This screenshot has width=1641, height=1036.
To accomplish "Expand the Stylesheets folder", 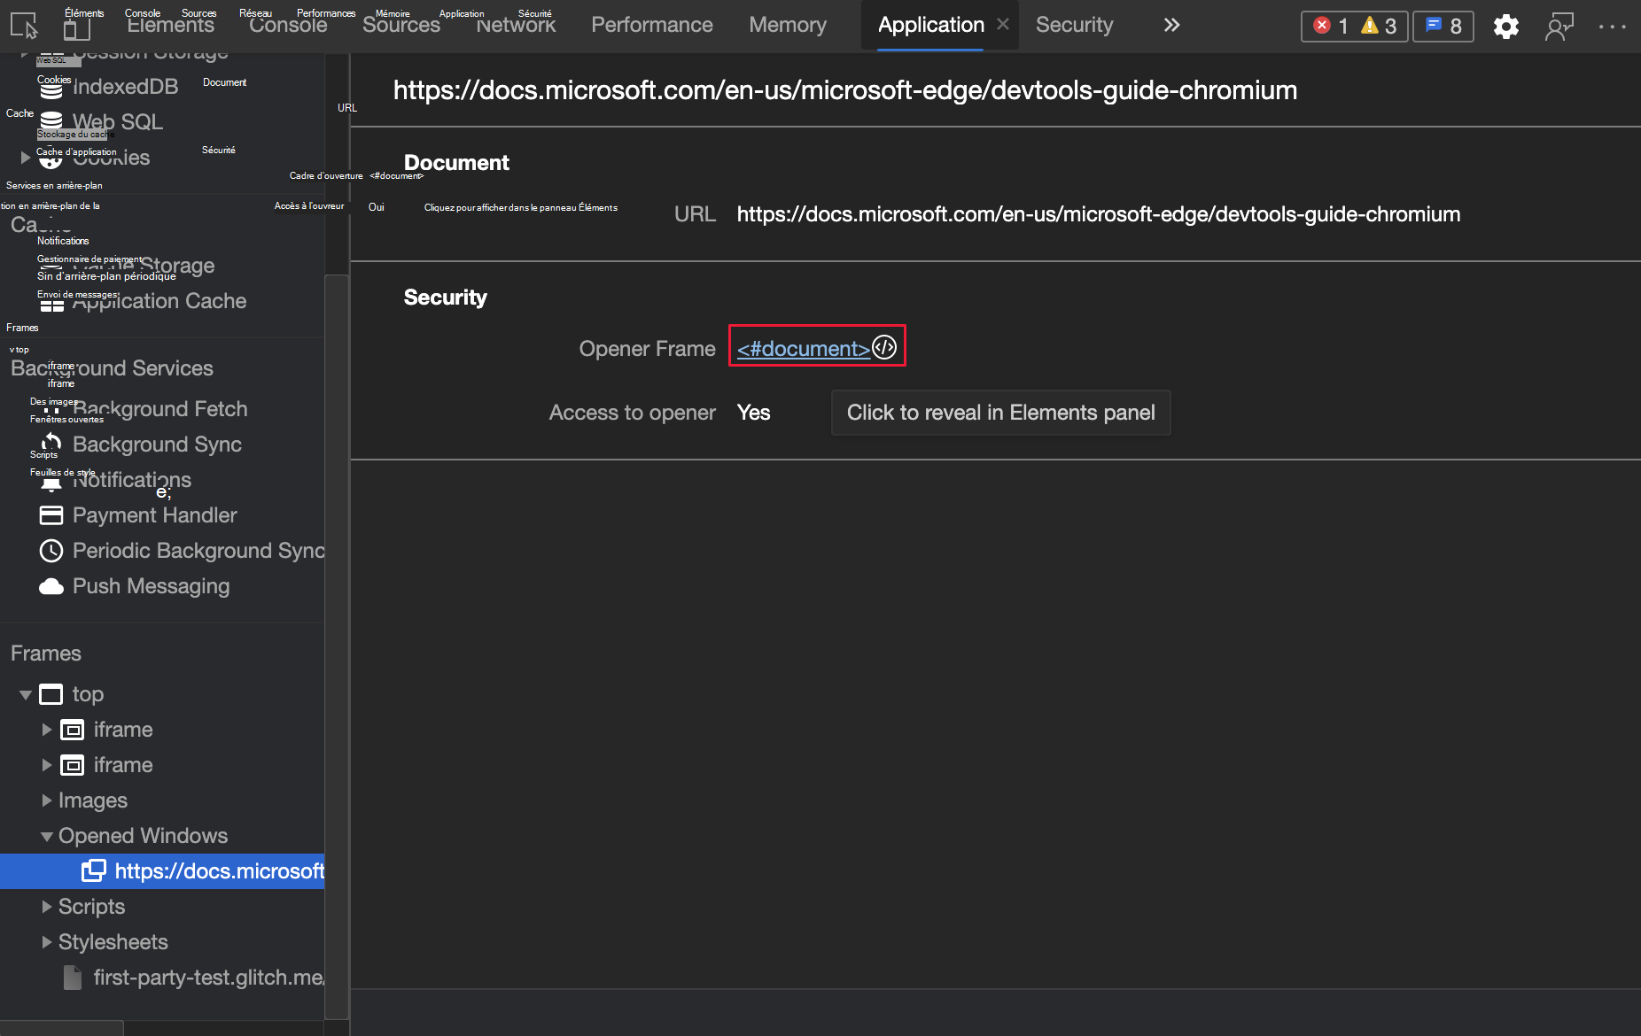I will 47,942.
